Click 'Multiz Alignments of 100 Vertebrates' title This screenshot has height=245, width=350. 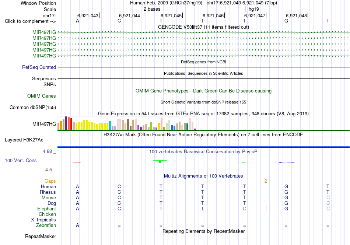pos(203,176)
